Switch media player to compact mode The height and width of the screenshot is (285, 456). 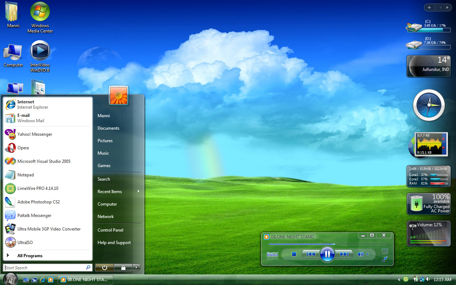pos(385,259)
